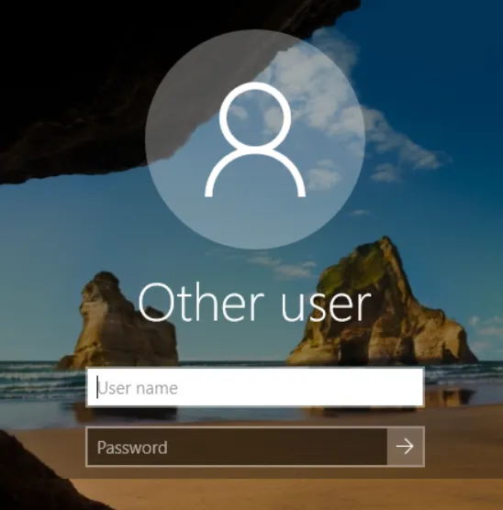503x510 pixels.
Task: Click the user avatar picture
Action: (x=255, y=139)
